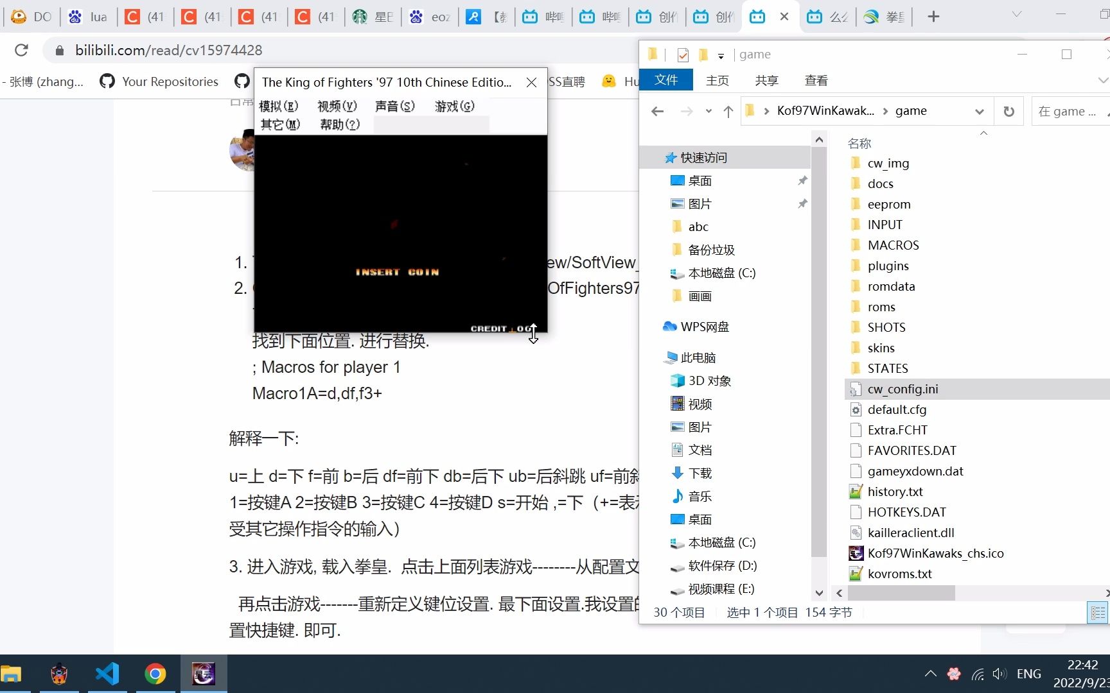The height and width of the screenshot is (693, 1110).
Task: Open WPS网盘 in navigation pane
Action: coord(705,327)
